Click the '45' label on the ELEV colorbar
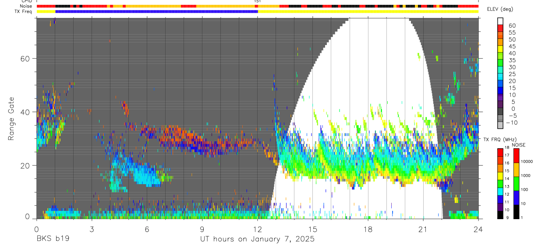538x248 pixels. coord(512,46)
